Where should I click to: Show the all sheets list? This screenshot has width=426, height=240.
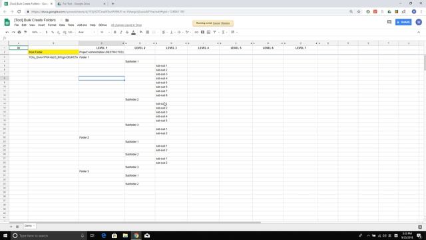pos(17,227)
